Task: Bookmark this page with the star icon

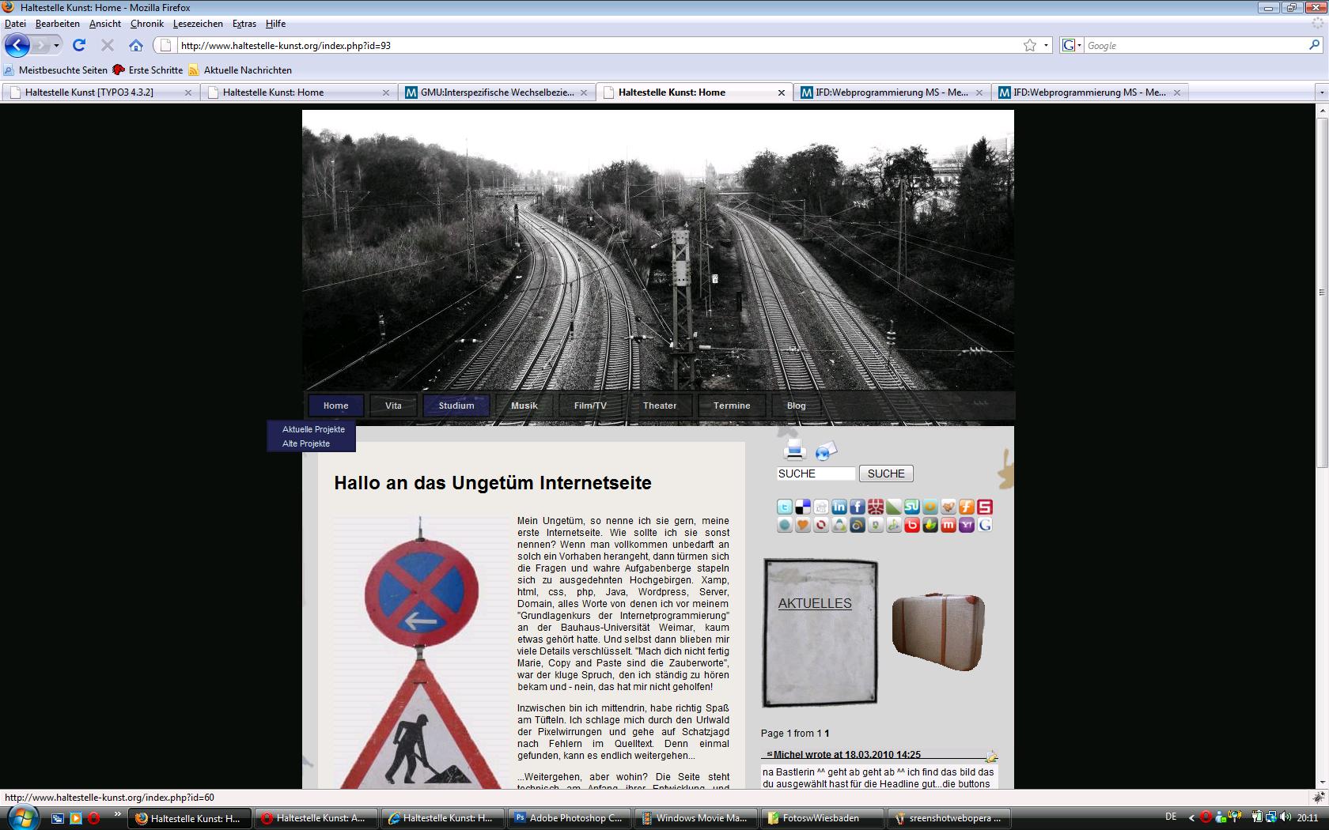Action: [1029, 45]
